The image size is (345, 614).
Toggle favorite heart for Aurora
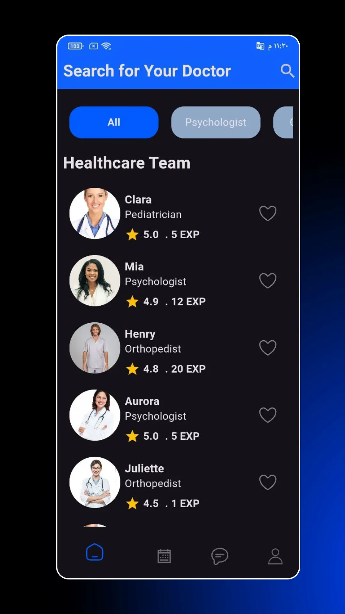pos(268,415)
